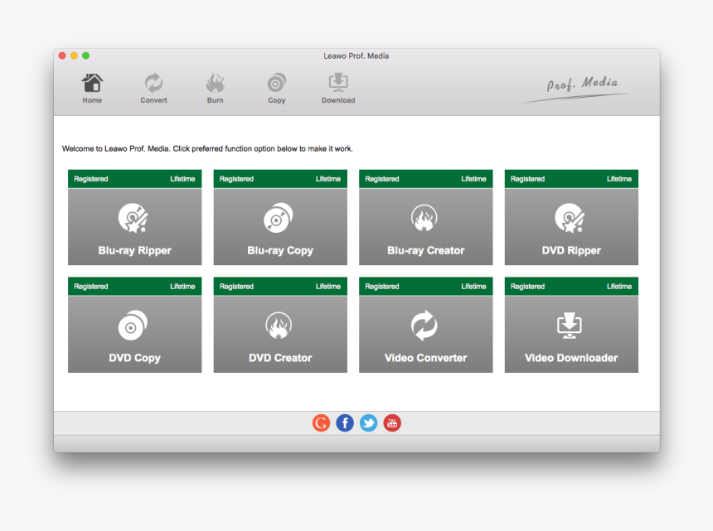
Task: Launch DVD Ripper via its disc-and-star icon
Action: 570,218
